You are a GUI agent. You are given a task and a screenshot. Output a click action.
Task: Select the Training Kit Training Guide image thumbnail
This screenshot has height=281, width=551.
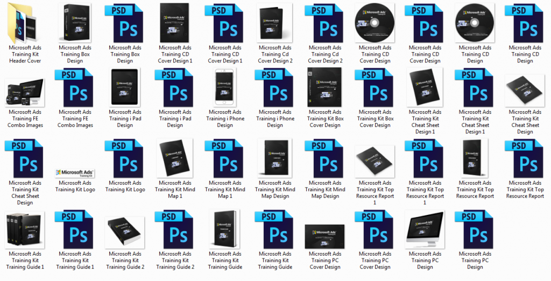click(225, 229)
